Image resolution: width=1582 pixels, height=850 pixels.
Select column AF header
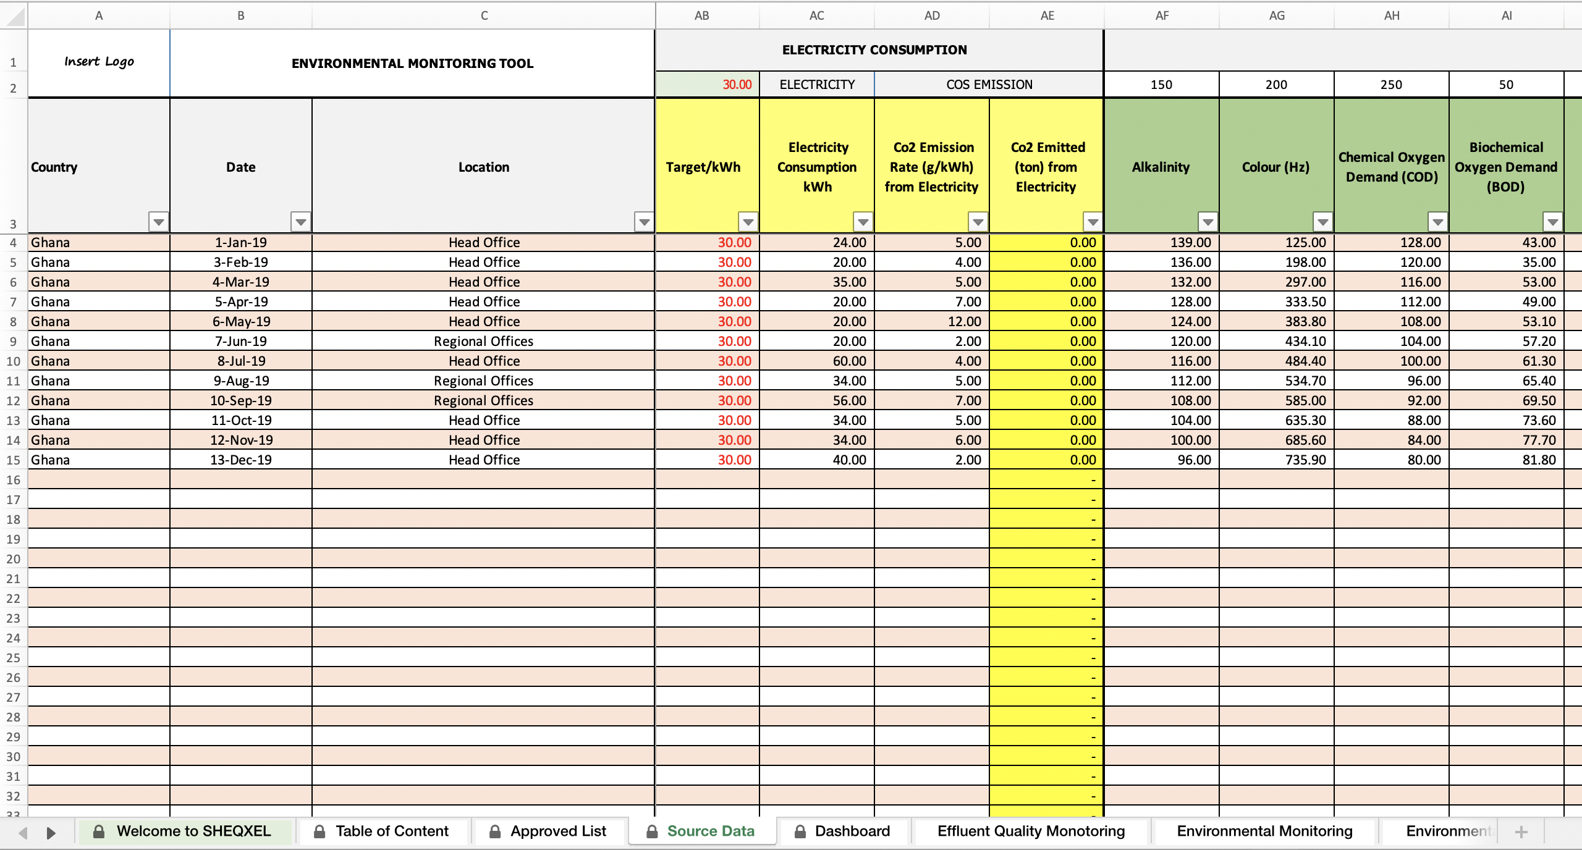click(x=1162, y=15)
